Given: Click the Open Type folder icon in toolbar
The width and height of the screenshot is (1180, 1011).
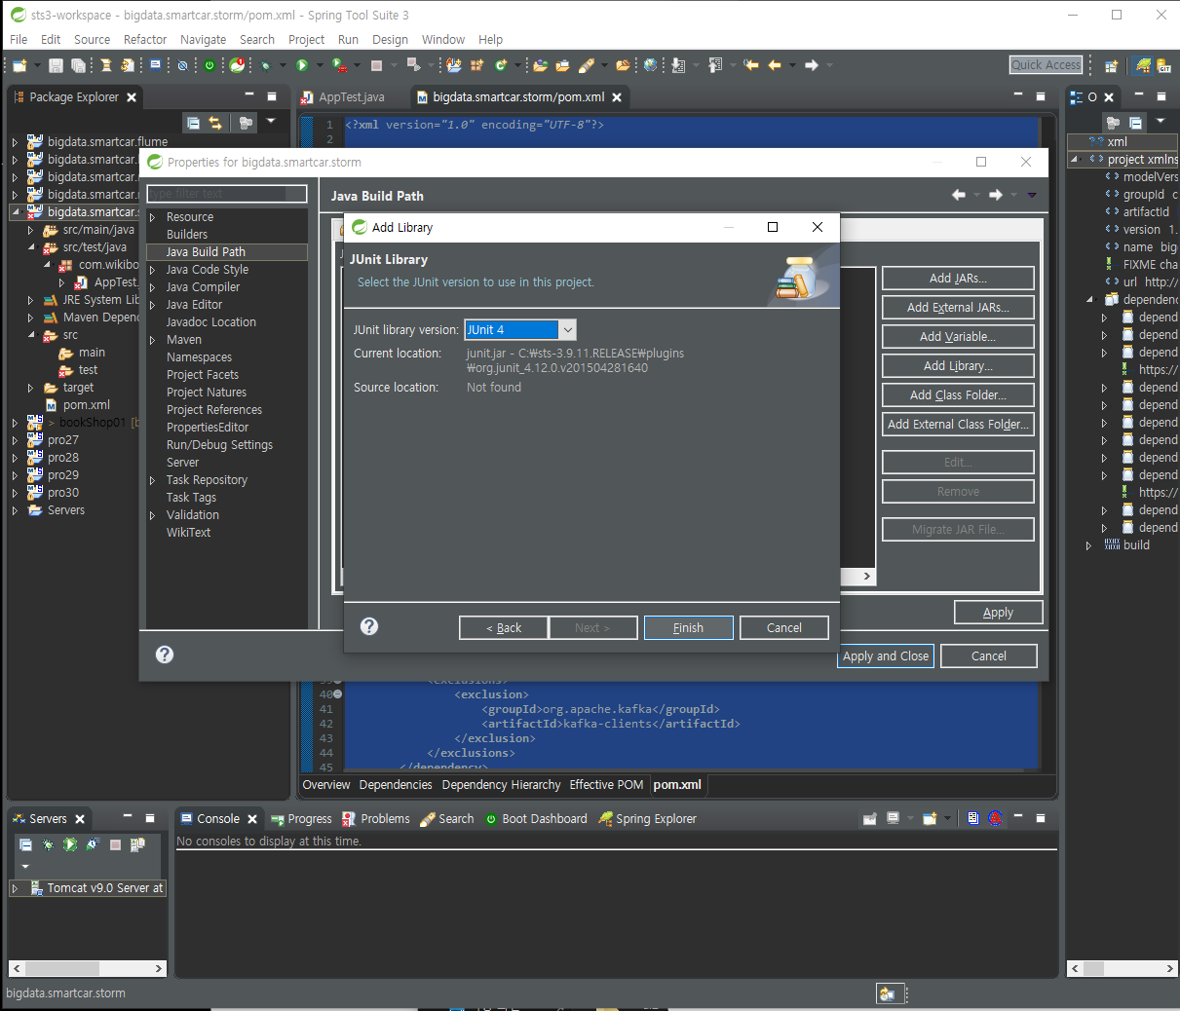Looking at the screenshot, I should pyautogui.click(x=541, y=65).
